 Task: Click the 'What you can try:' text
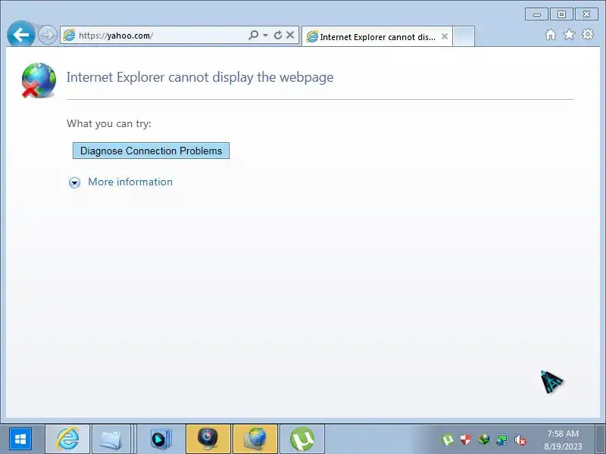pyautogui.click(x=109, y=123)
